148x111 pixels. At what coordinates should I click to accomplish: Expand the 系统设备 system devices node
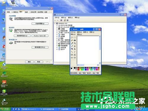tap(57, 48)
